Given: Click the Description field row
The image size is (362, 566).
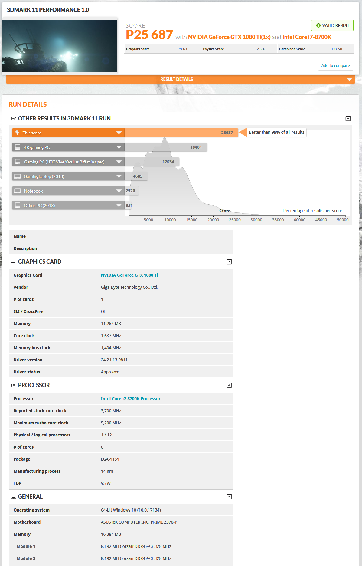Looking at the screenshot, I should [121, 248].
